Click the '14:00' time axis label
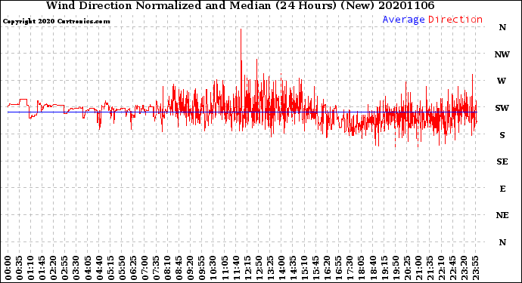 [x=281, y=268]
